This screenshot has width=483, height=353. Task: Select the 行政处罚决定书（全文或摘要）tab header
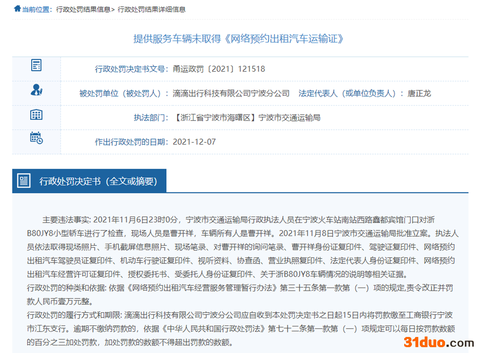[x=98, y=181]
